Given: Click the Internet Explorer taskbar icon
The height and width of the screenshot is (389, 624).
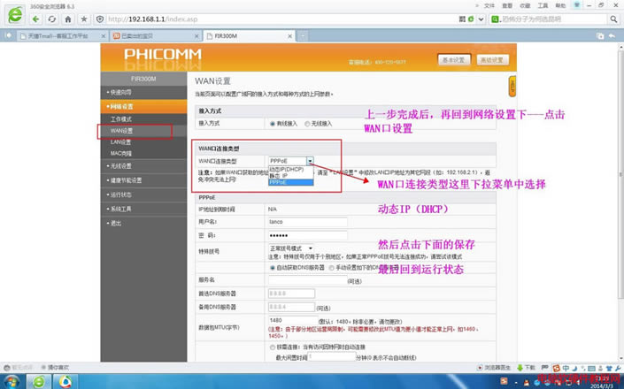Looking at the screenshot, I should (40, 380).
